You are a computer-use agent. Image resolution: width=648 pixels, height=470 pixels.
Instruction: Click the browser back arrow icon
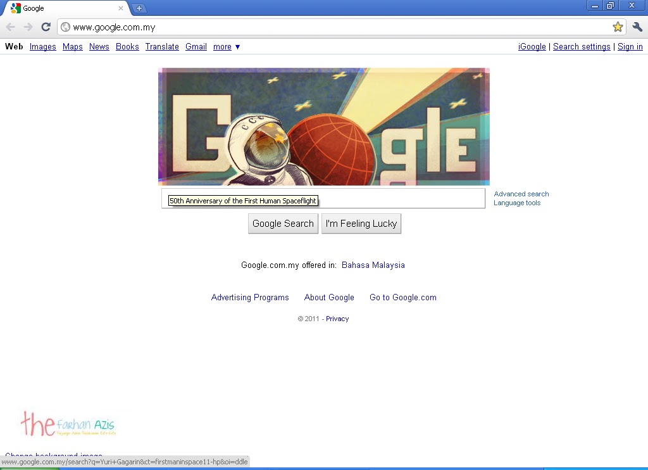click(11, 27)
